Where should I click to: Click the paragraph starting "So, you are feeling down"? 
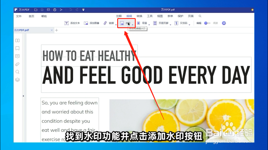point(70,120)
